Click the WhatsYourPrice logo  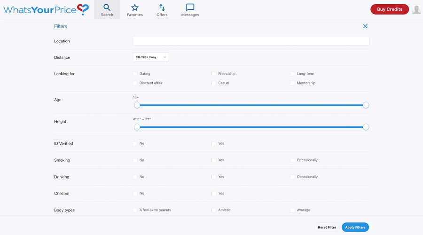pyautogui.click(x=46, y=10)
